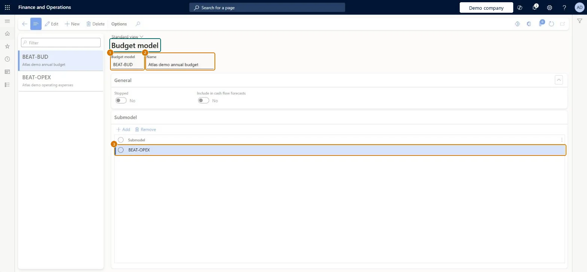Open the Favorites star in sidebar
Viewport: 587px width, 272px height.
tap(7, 46)
